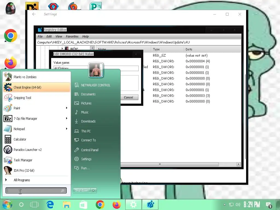Viewport: 280px width, 210px height.
Task: Open volume control in system tray
Action: 238,205
